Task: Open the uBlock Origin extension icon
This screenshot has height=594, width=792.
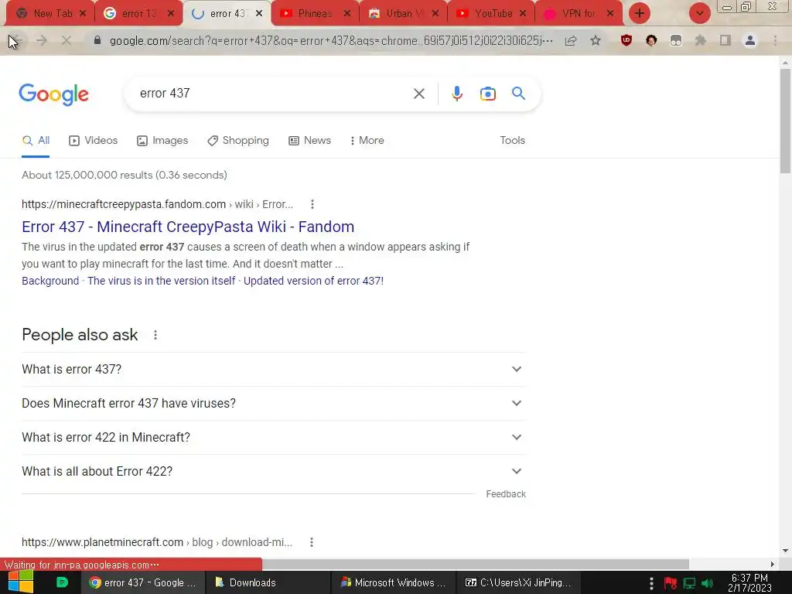Action: pos(626,41)
